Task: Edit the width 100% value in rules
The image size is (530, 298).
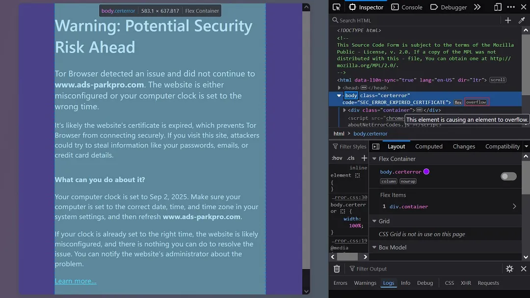Action: pos(356,226)
